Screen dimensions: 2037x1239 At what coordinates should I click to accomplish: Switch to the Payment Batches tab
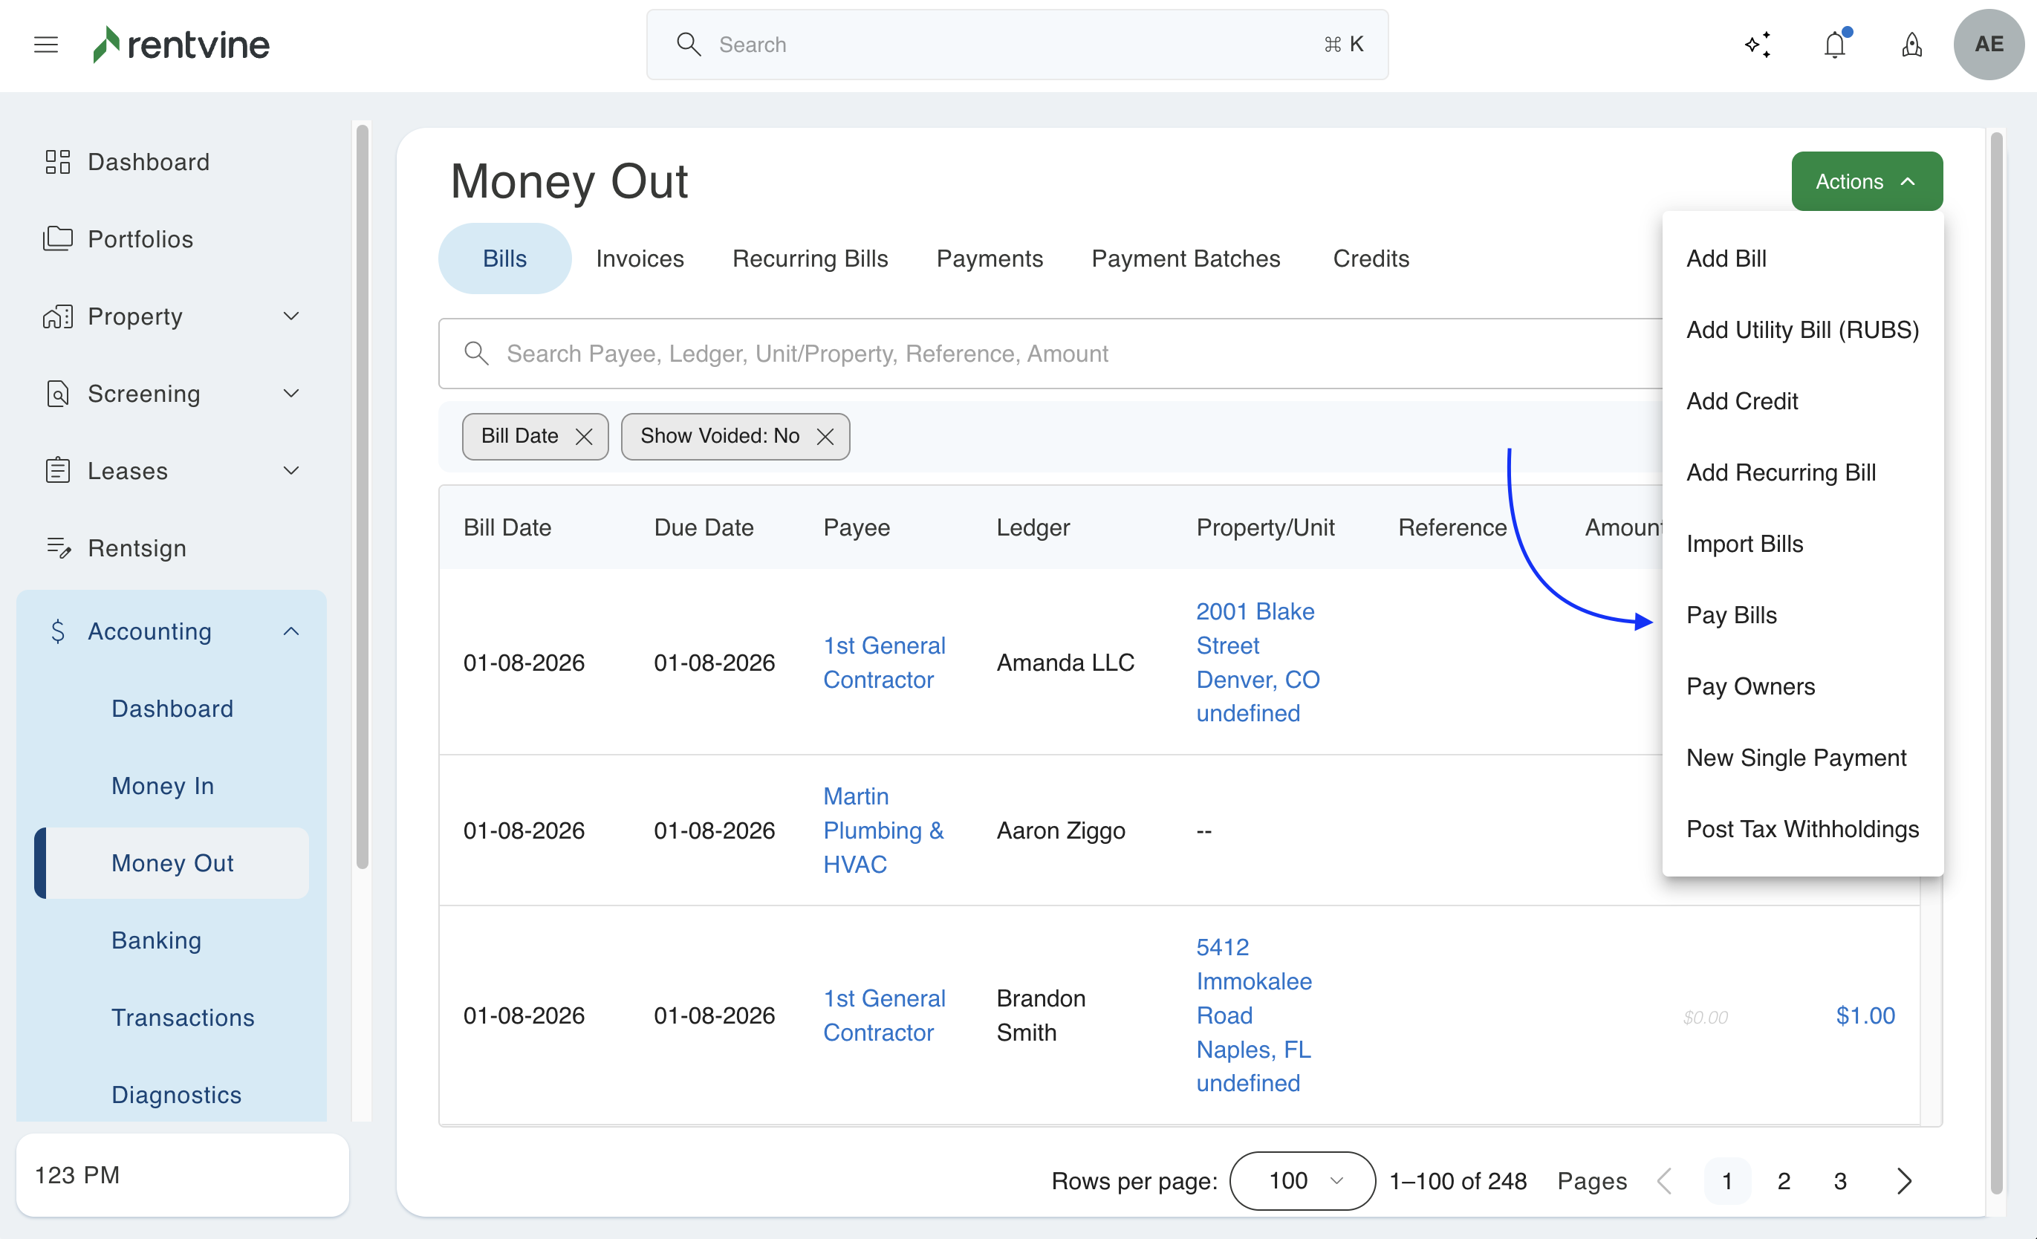click(1185, 258)
